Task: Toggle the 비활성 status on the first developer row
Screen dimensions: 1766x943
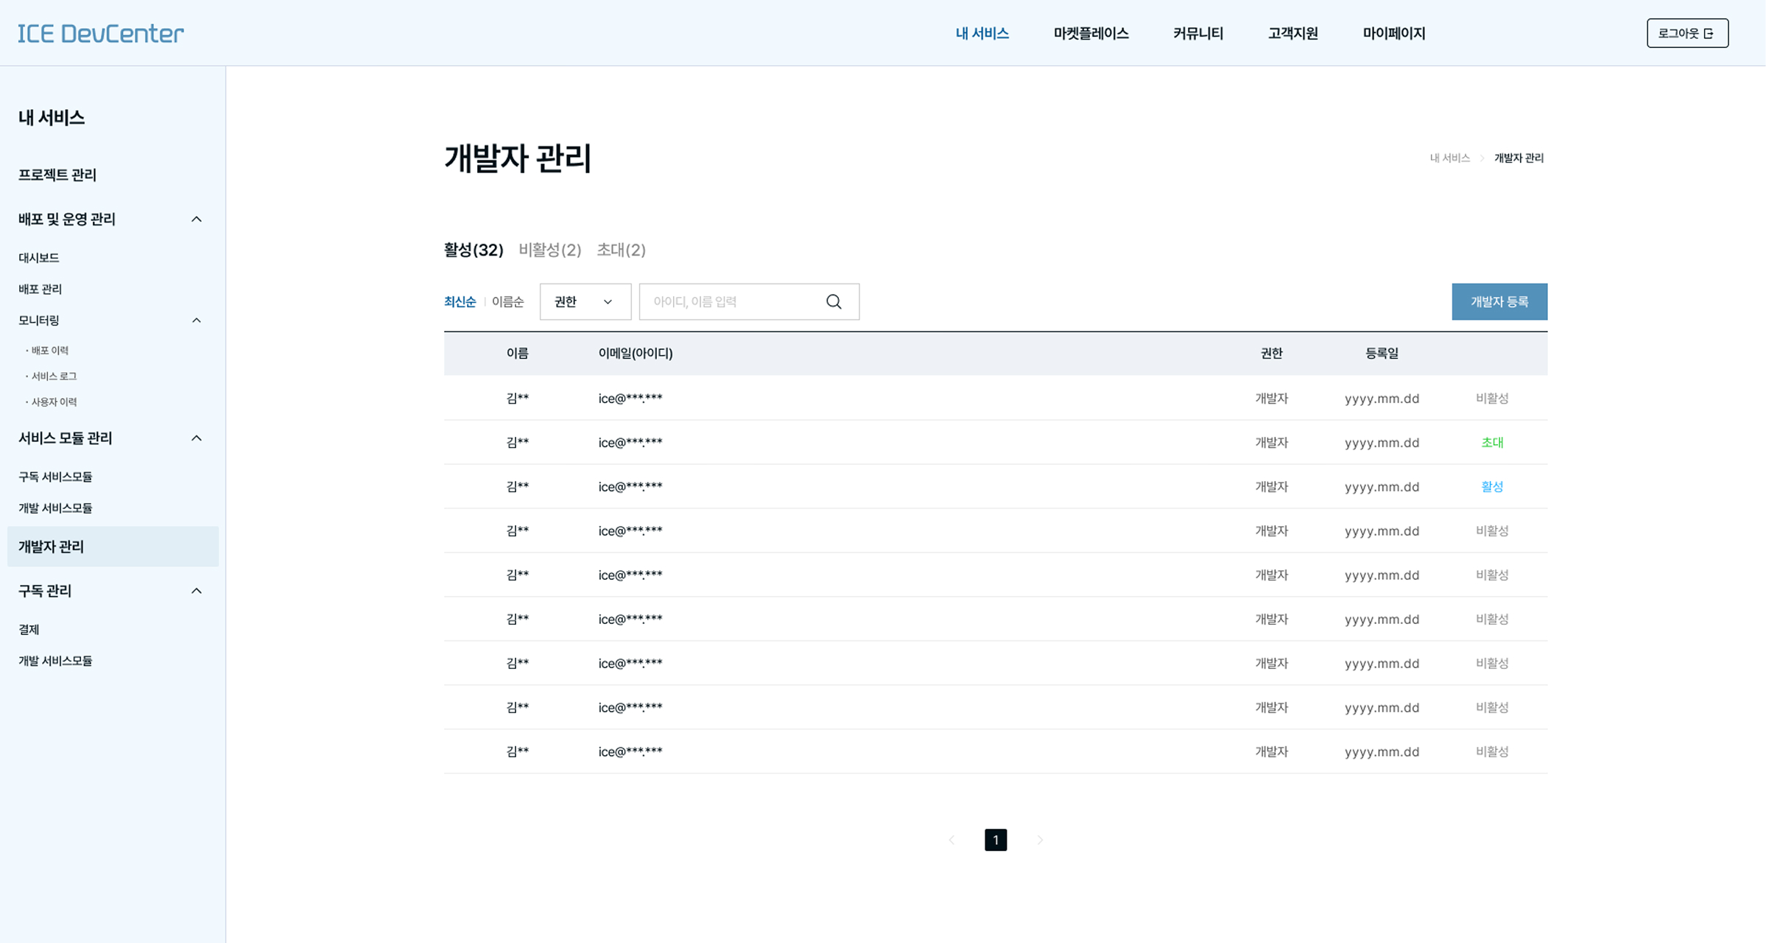Action: (1491, 398)
